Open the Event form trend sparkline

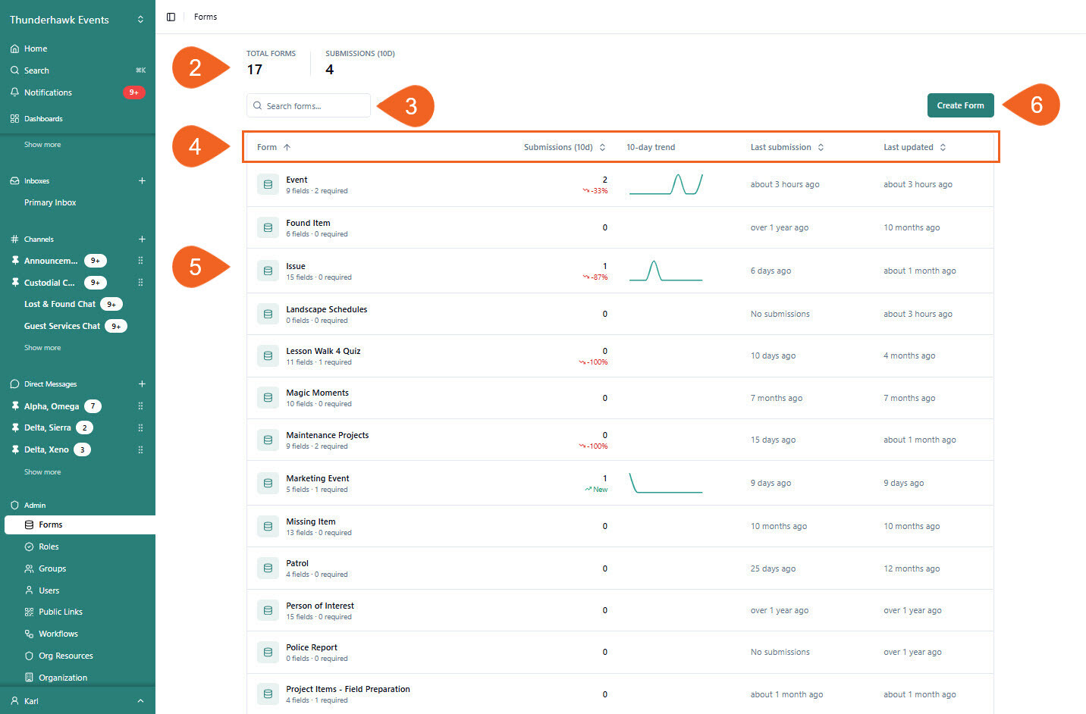666,184
